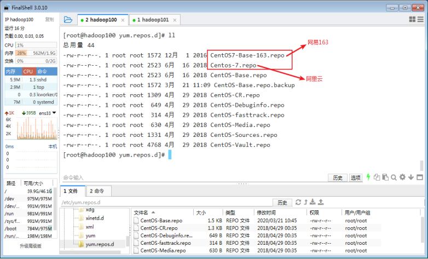Close the hadoop101 tab via its x
Screen dimensions: 428x259
pos(175,20)
